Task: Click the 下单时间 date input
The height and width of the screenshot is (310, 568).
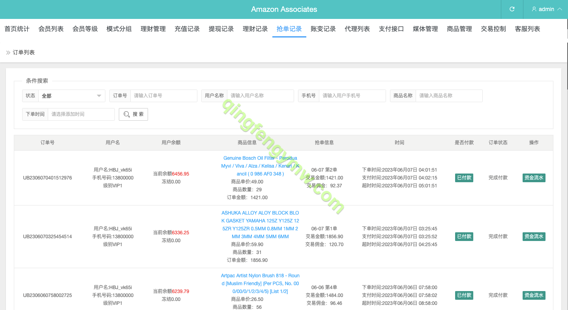Action: 81,114
